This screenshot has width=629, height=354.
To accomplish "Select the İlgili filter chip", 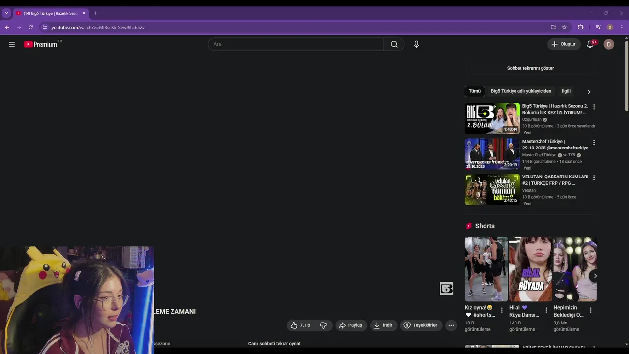I will coord(566,91).
